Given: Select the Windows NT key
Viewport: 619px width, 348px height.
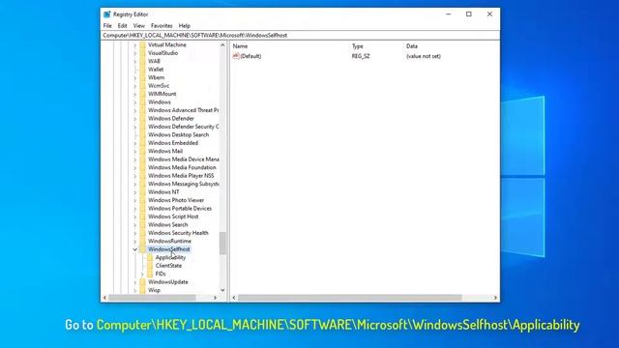Looking at the screenshot, I should click(163, 192).
